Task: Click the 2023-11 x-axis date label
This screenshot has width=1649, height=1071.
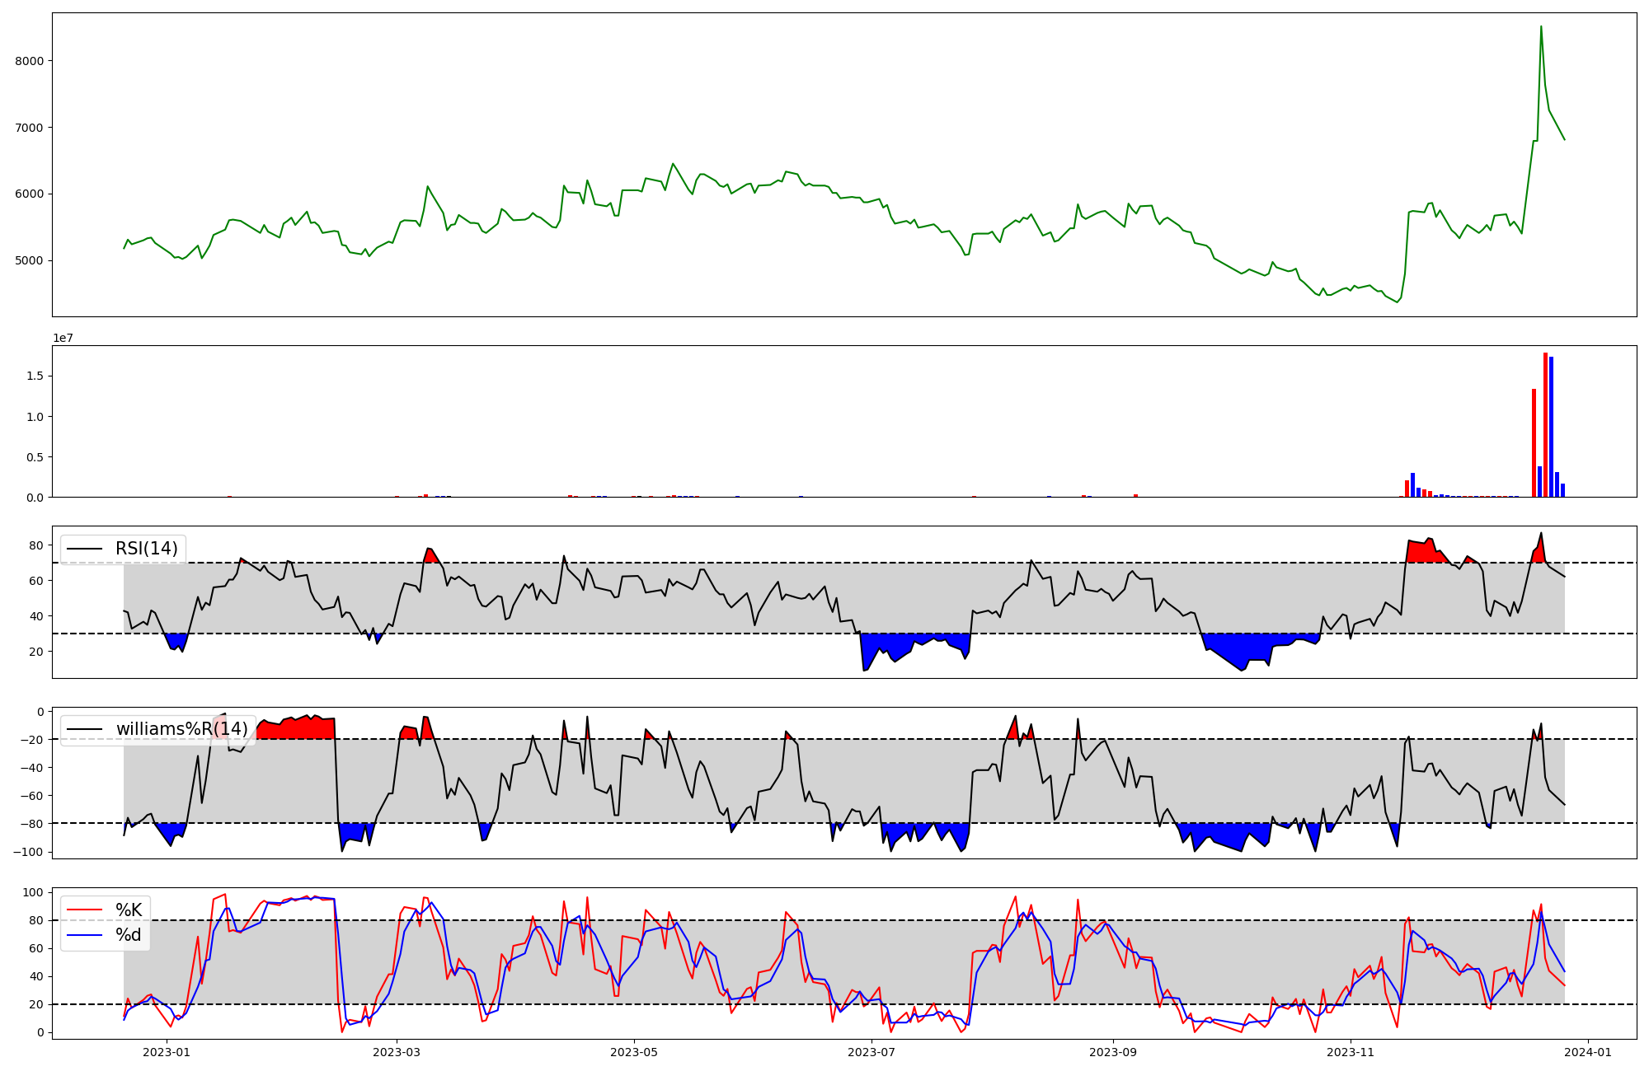Action: click(1351, 1052)
